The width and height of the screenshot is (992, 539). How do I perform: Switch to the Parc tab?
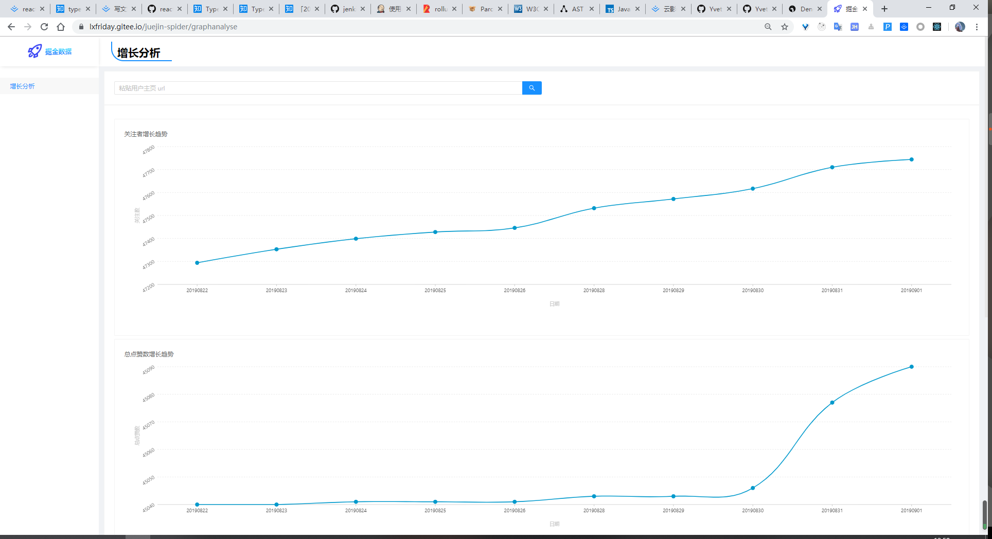pyautogui.click(x=485, y=9)
